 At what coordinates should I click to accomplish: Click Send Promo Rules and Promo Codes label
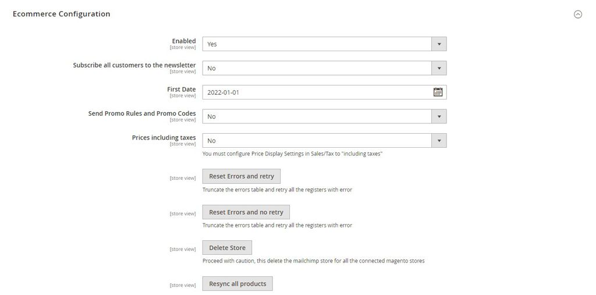142,113
